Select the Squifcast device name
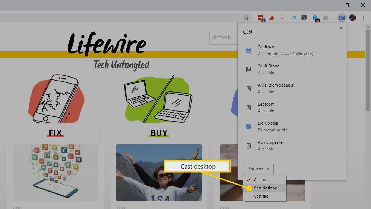371x209 pixels. (x=266, y=47)
